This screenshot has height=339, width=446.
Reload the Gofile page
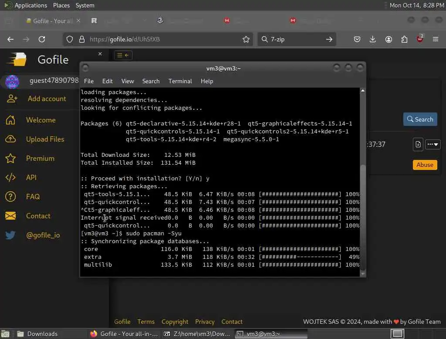click(42, 39)
